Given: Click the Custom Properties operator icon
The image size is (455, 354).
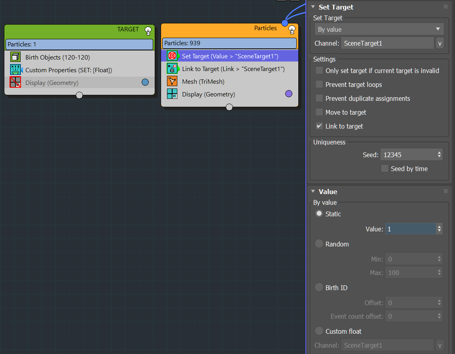Looking at the screenshot, I should [x=15, y=70].
